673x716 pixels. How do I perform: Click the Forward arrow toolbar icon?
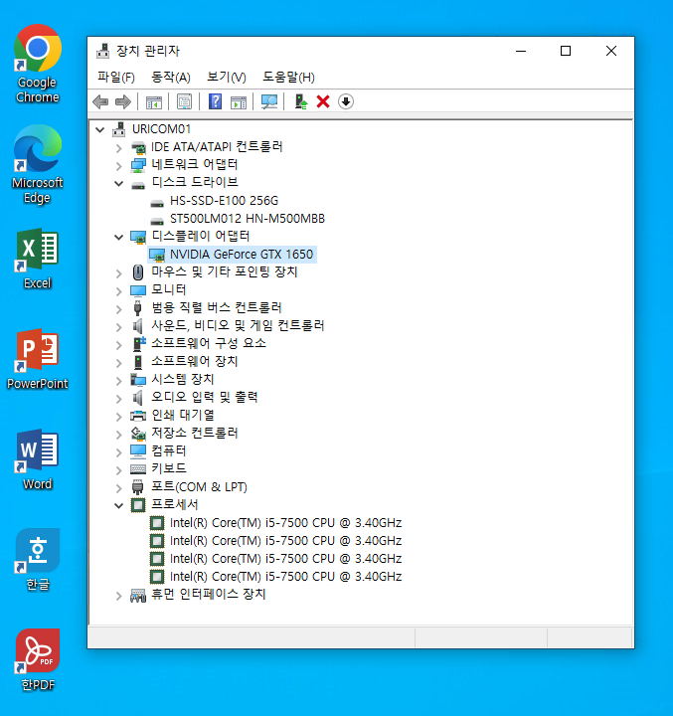click(123, 101)
